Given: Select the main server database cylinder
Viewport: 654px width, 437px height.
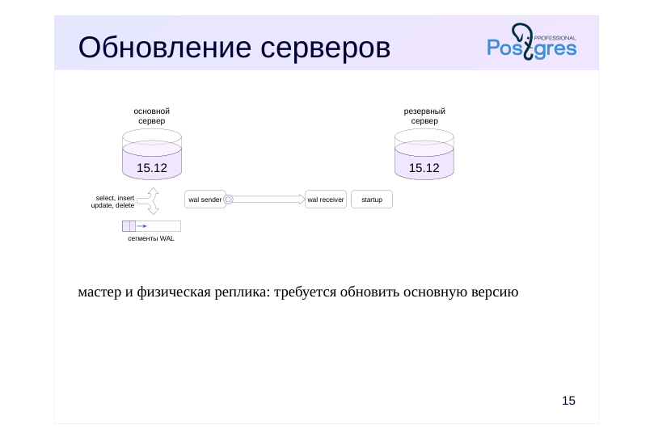Looking at the screenshot, I should tap(152, 154).
